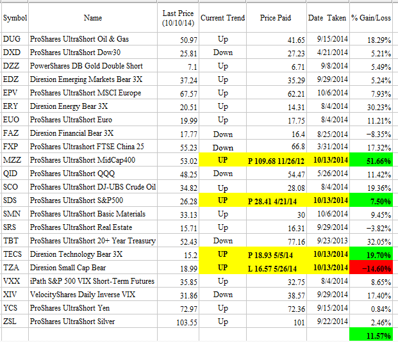This screenshot has width=398, height=342.
Task: Click Direxion Emerging Markets Bear 3X cell
Action: tap(93, 79)
